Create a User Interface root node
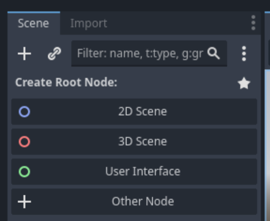 point(134,172)
